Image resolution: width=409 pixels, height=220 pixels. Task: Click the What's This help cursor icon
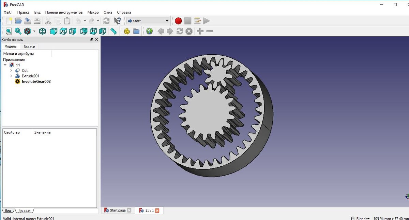pos(117,21)
